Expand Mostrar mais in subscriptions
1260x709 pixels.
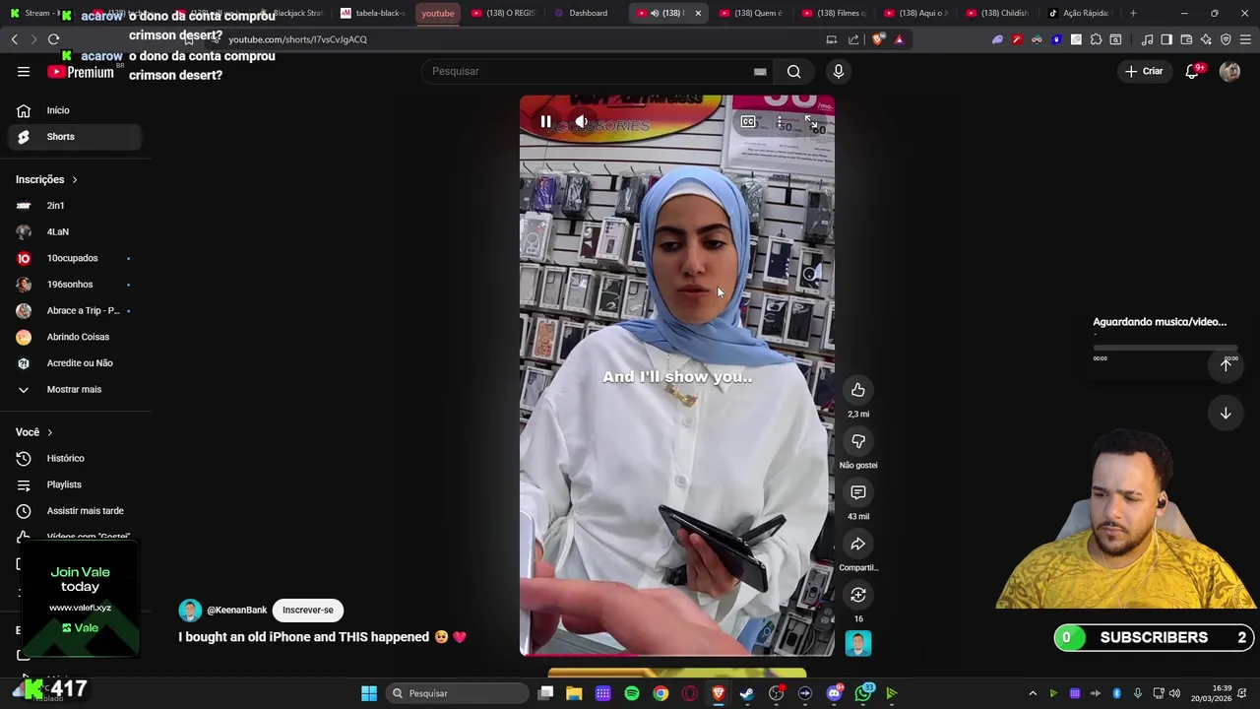click(x=75, y=389)
